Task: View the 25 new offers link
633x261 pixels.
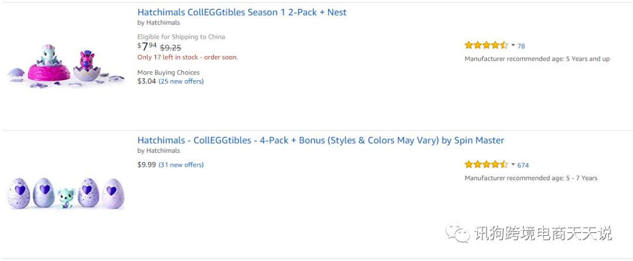Action: pyautogui.click(x=181, y=81)
